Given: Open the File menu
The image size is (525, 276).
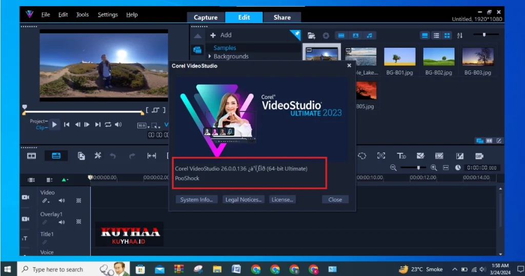Looking at the screenshot, I should click(x=46, y=14).
